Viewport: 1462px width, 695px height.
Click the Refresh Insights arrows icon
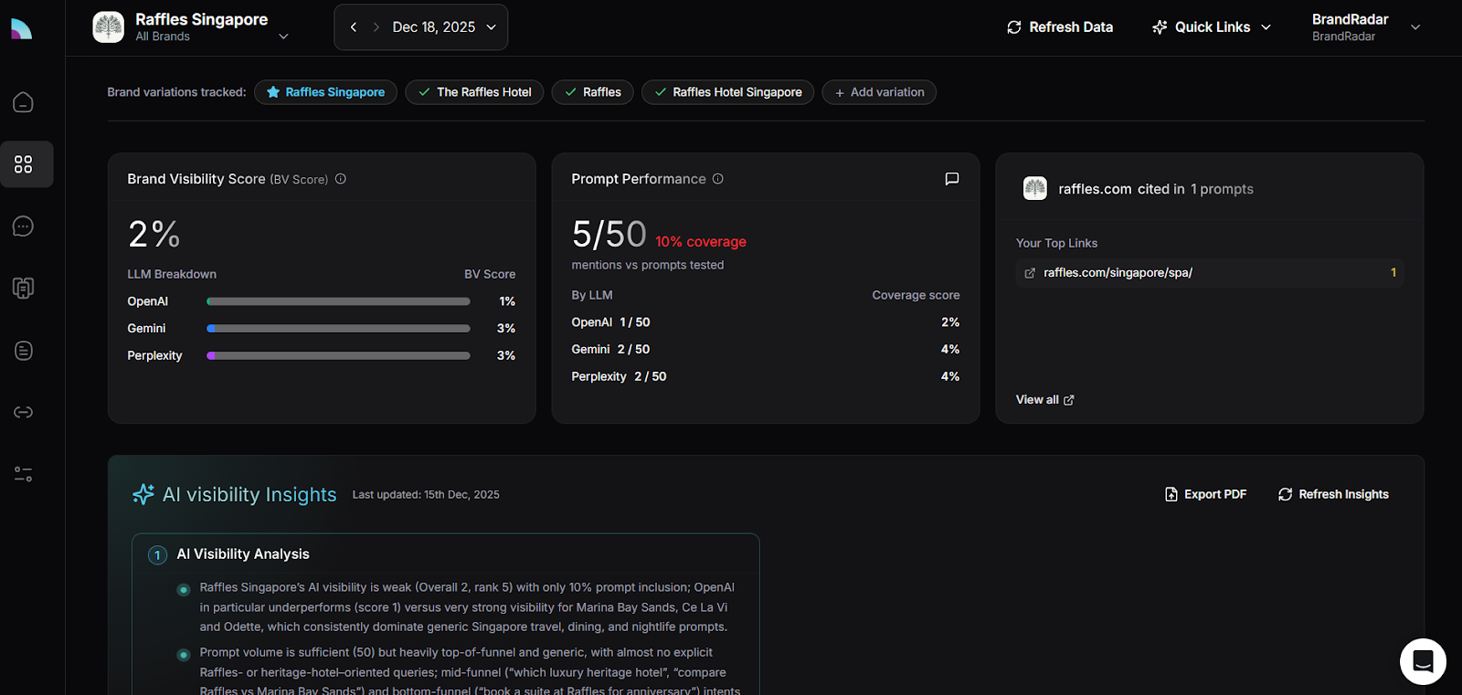[1286, 494]
